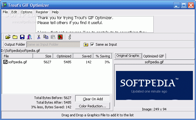Click the scissors cut icon
Viewport: 196px width, 120px height.
[39, 37]
